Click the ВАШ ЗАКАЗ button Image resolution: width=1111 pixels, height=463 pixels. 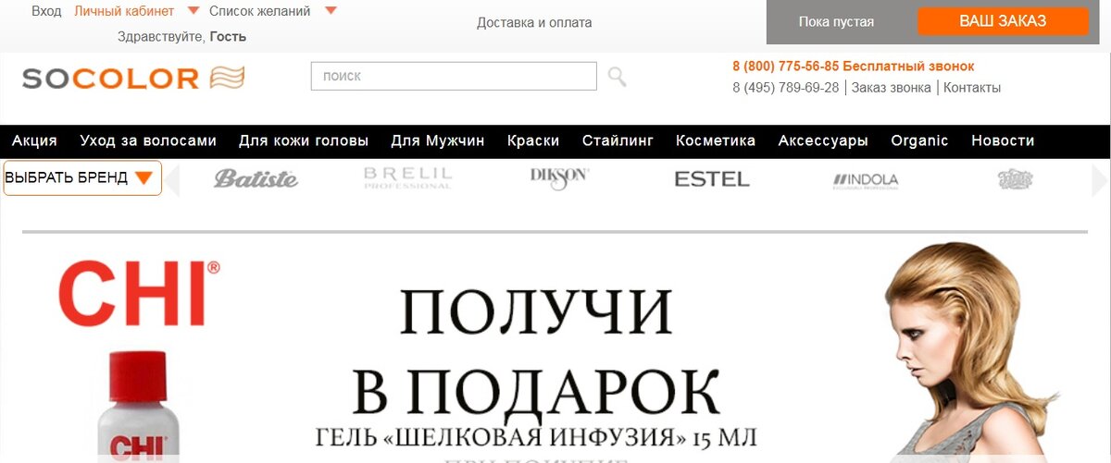point(1003,21)
